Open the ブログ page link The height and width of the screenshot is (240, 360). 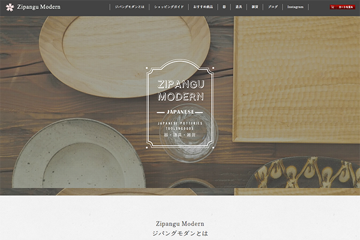[273, 7]
